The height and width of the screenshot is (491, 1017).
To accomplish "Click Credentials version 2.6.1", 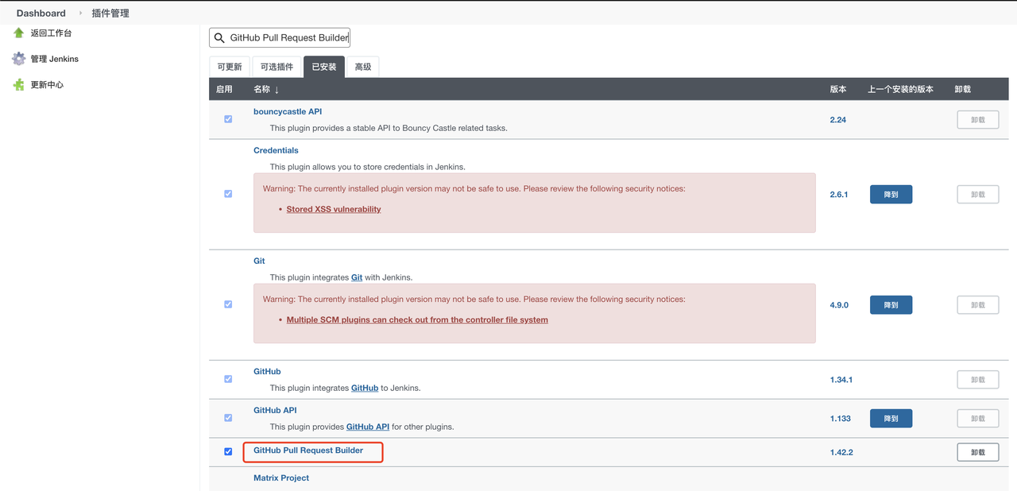I will tap(839, 195).
